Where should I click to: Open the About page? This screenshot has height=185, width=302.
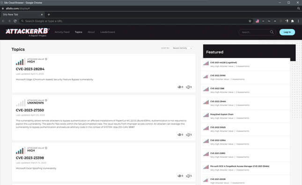pyautogui.click(x=91, y=32)
